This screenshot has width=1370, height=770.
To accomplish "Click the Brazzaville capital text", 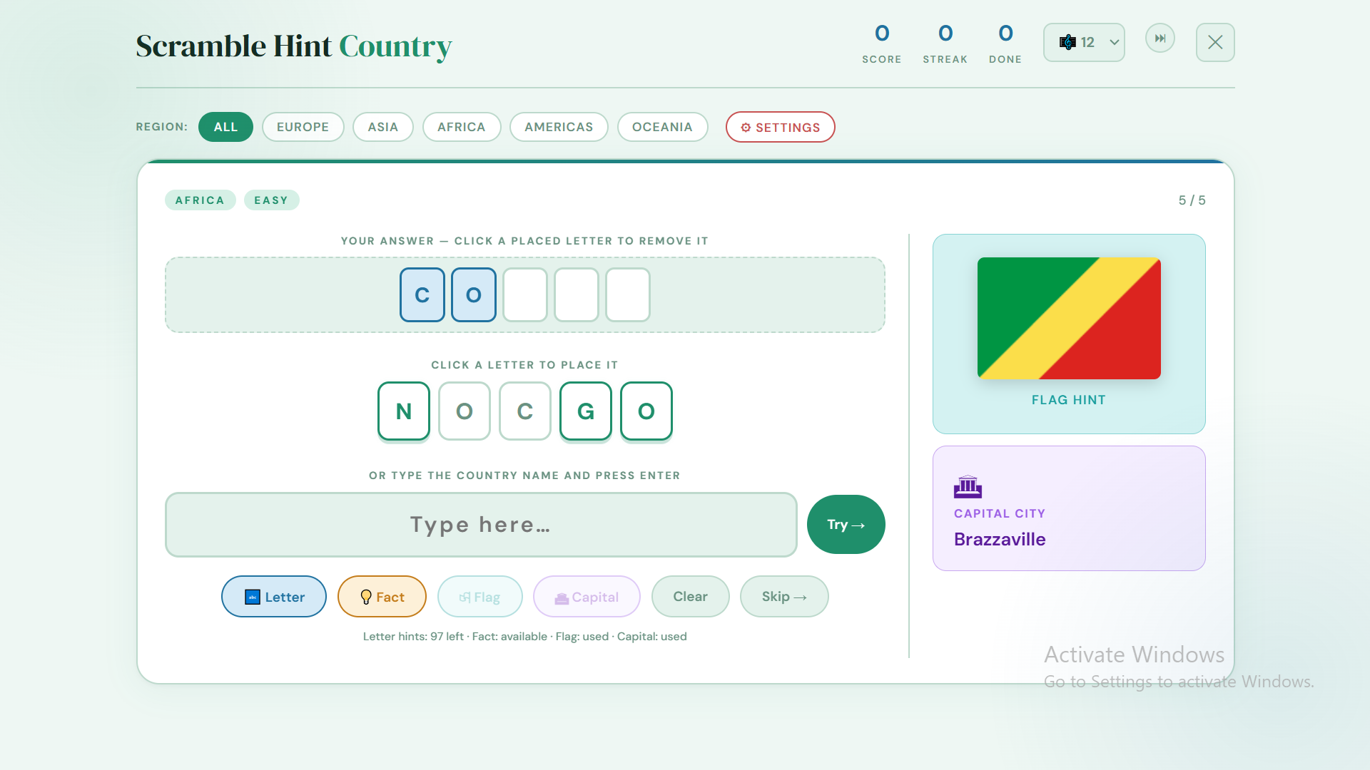I will (x=1000, y=540).
